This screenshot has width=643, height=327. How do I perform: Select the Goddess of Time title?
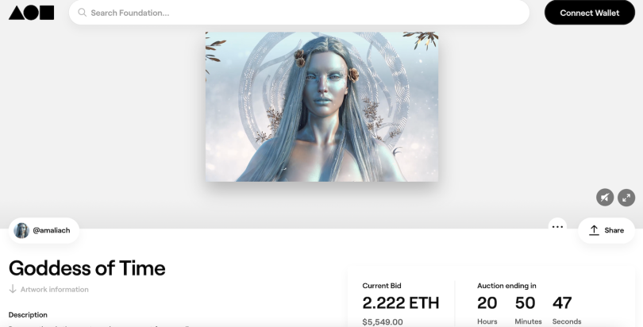(x=87, y=268)
